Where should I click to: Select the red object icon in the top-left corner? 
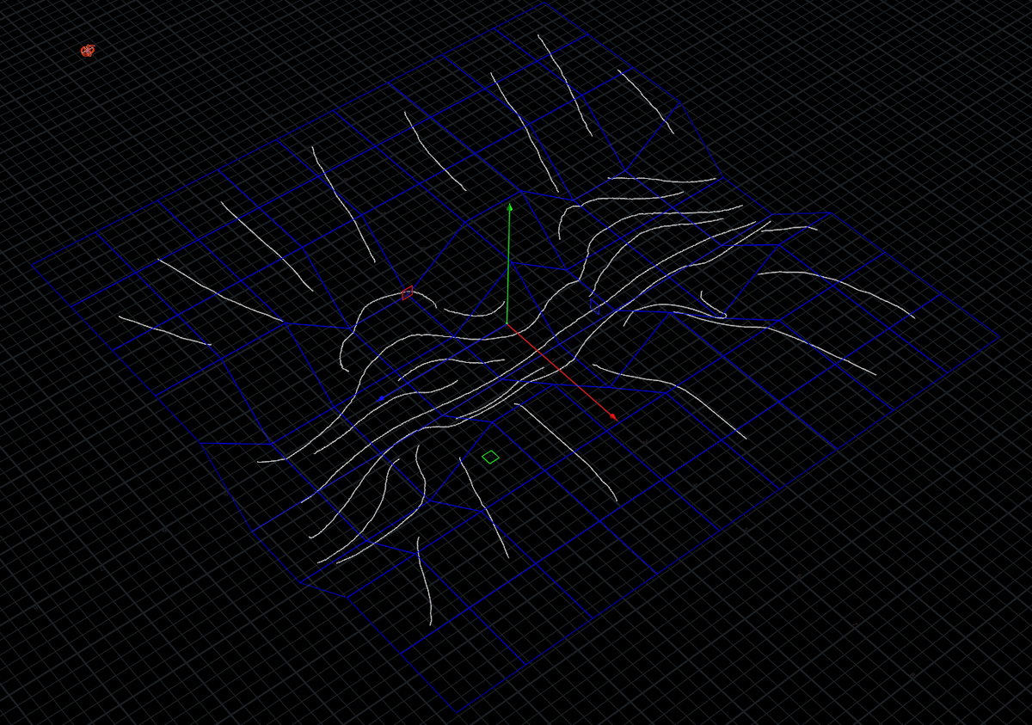coord(87,51)
